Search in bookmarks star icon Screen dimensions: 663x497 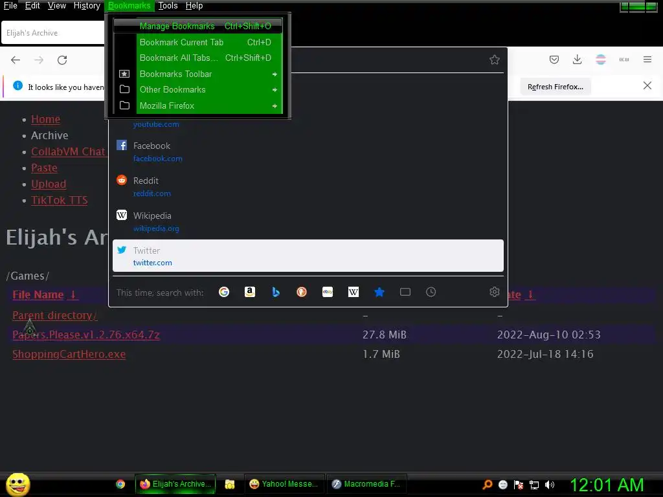tap(379, 292)
